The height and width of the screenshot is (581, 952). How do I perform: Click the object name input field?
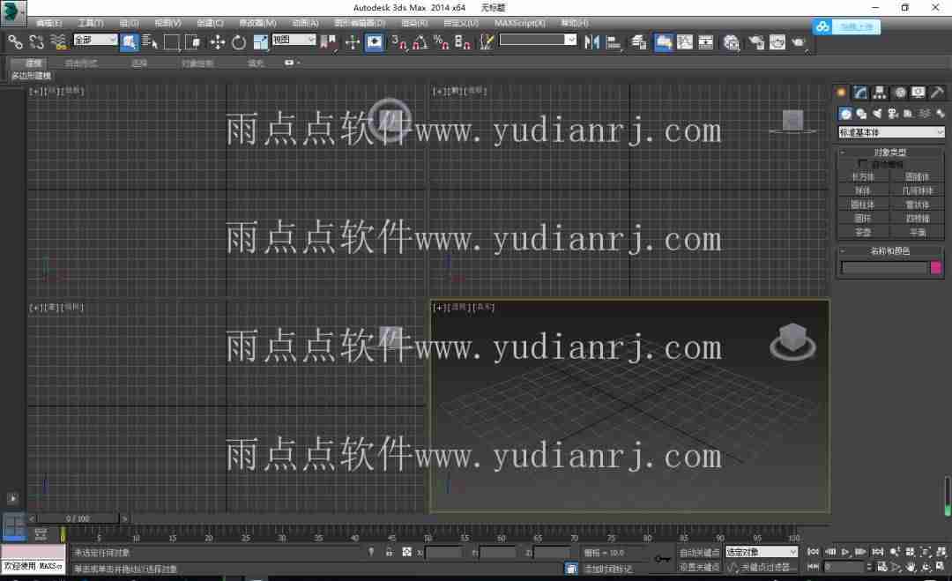click(x=885, y=268)
